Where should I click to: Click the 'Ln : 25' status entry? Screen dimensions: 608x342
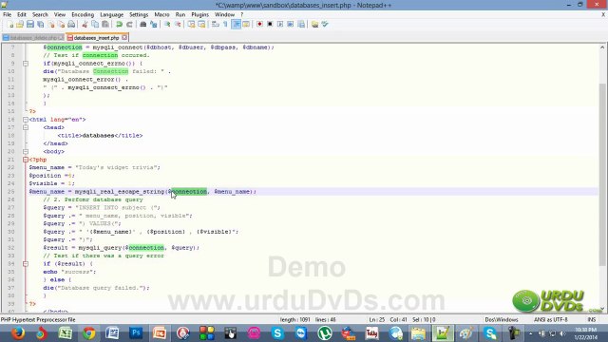(x=377, y=319)
